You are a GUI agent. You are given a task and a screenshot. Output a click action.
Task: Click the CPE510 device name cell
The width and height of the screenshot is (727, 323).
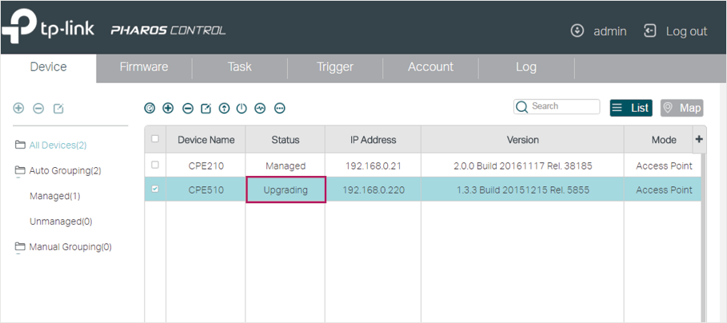206,190
